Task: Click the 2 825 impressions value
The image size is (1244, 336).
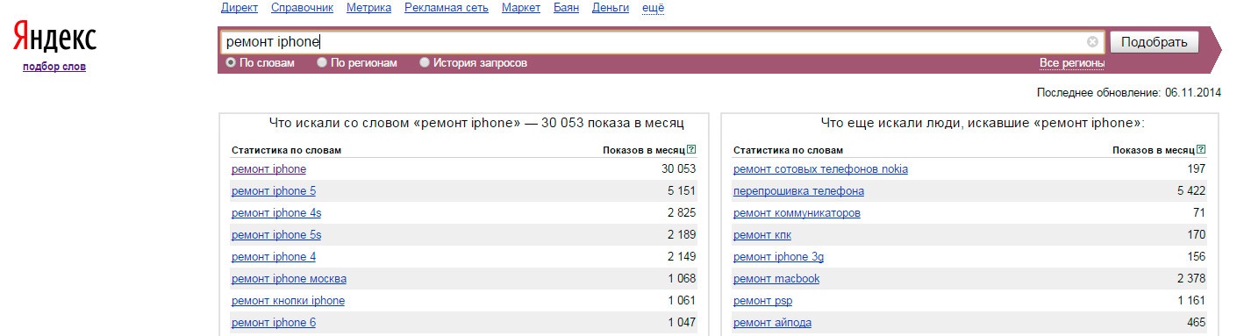Action: [681, 213]
